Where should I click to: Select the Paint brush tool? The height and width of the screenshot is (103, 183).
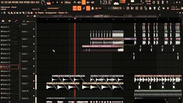[12, 13]
